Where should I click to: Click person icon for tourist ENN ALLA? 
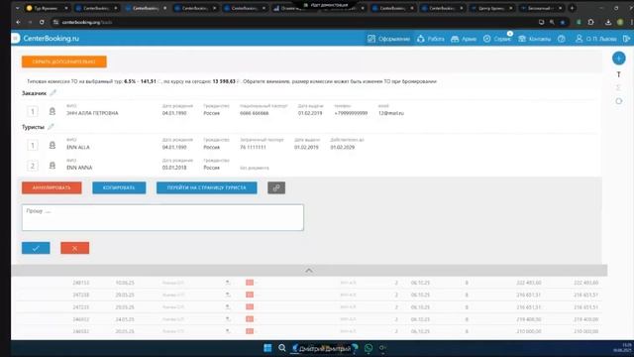pos(53,145)
